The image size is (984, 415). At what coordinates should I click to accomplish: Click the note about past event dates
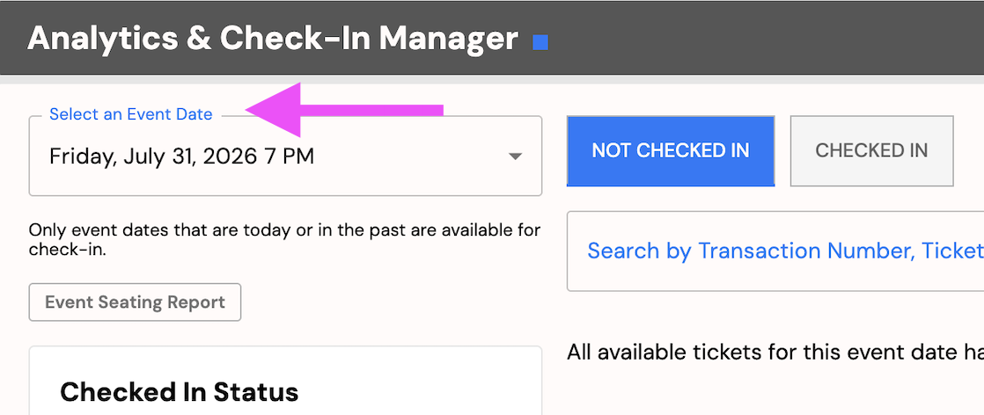pyautogui.click(x=284, y=239)
